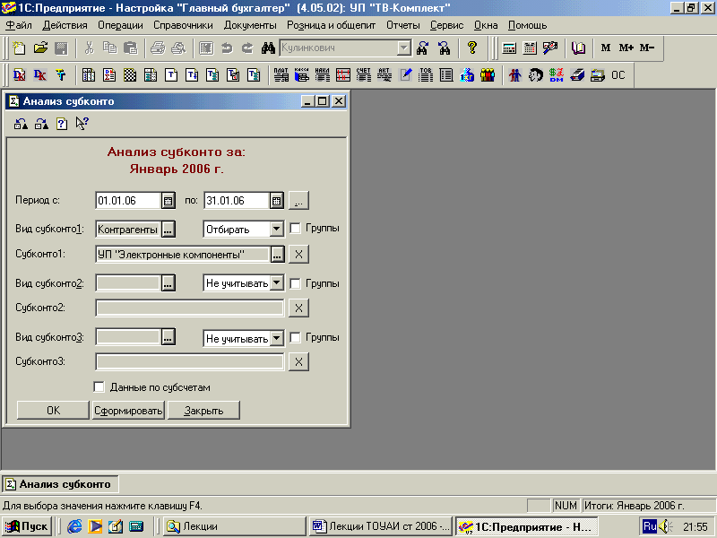The image size is (717, 538).
Task: Open the Отбирать dropdown for субконто1
Action: pos(277,229)
